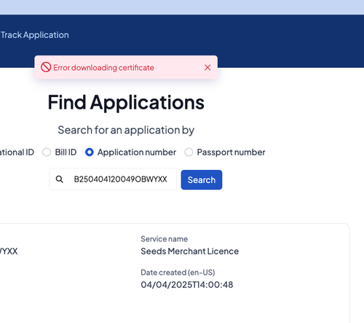This screenshot has width=364, height=323.
Task: Click 'Date created (en-US)' label
Action: click(178, 273)
